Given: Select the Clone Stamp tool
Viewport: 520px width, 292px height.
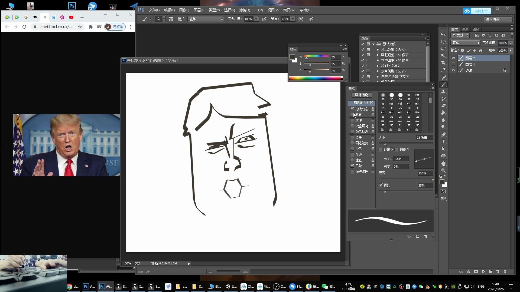Looking at the screenshot, I should (x=443, y=92).
